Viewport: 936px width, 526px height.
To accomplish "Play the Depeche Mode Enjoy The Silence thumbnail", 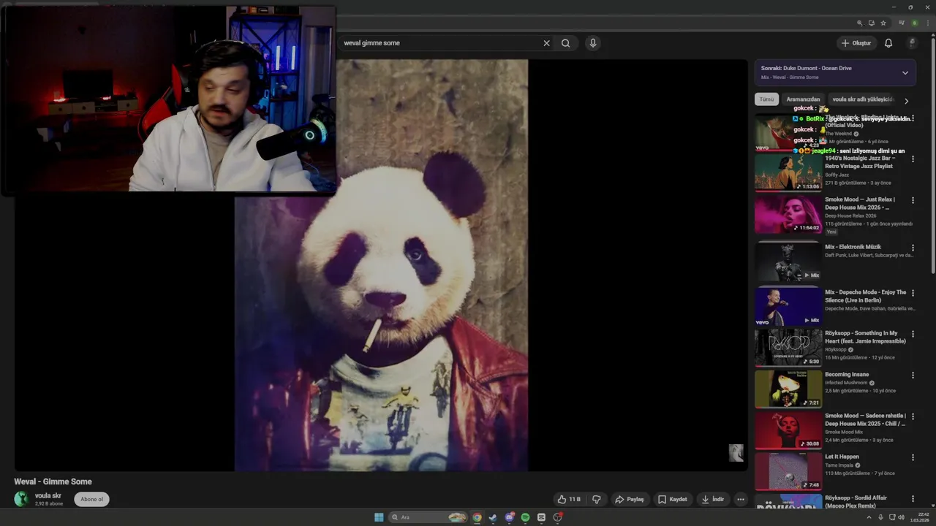I will point(788,307).
